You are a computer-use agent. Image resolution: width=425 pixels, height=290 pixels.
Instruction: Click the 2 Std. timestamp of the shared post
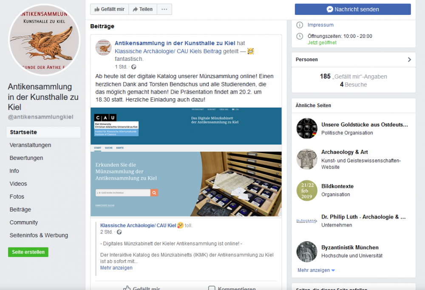(106, 232)
